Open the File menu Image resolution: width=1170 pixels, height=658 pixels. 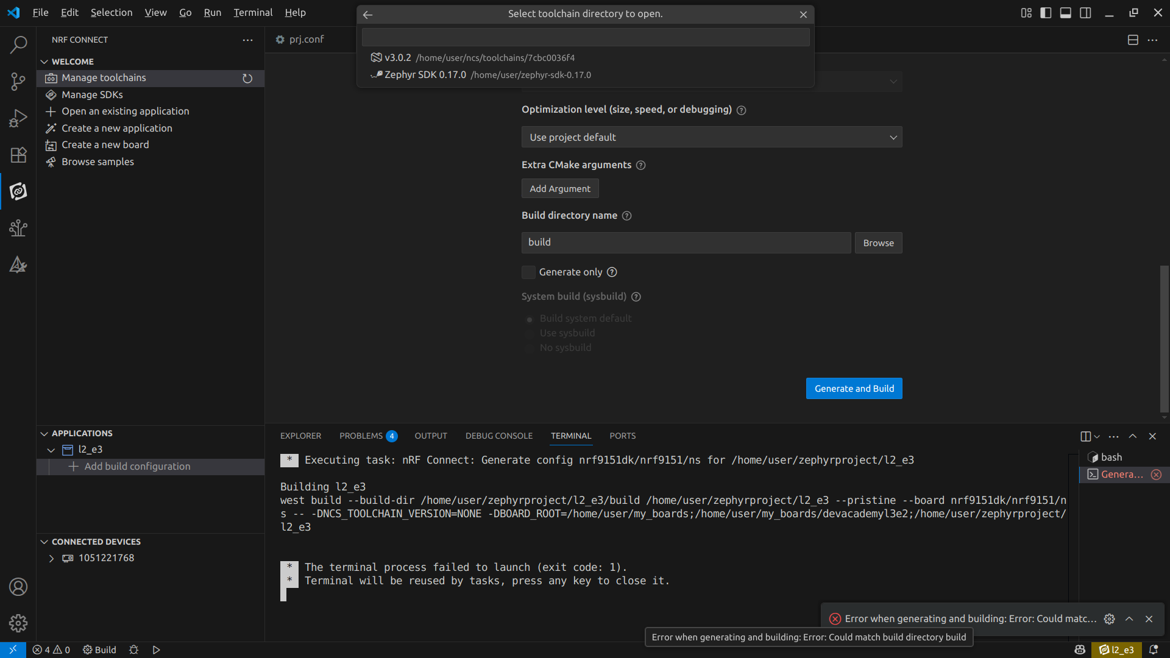[40, 13]
